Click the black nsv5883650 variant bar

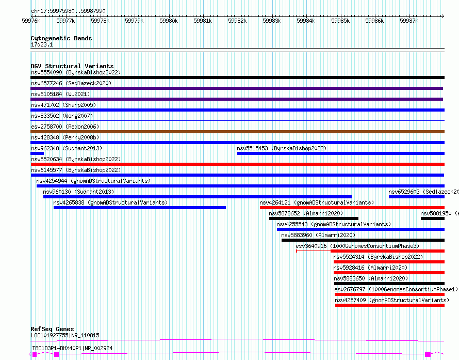tap(389, 284)
